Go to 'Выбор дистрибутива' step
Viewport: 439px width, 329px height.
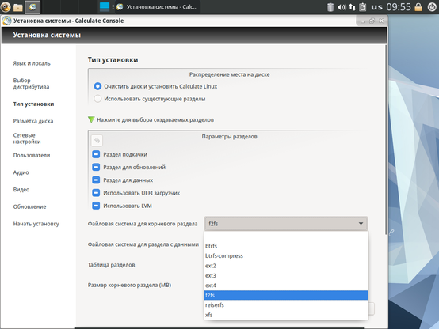coord(31,84)
